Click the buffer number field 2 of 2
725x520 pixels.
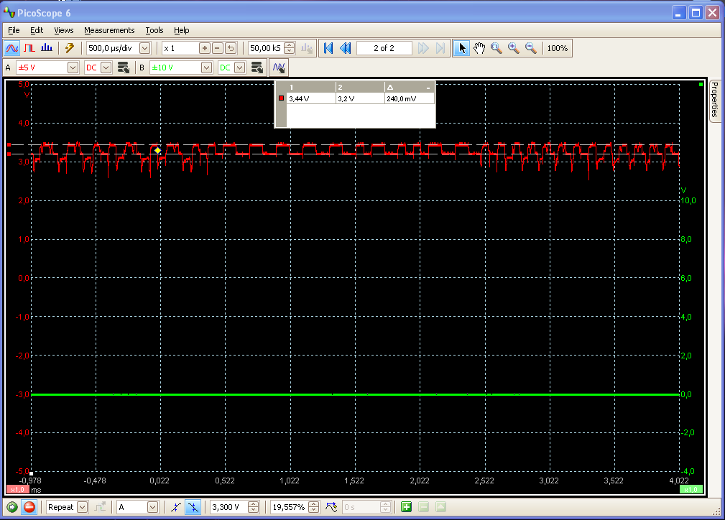(384, 48)
